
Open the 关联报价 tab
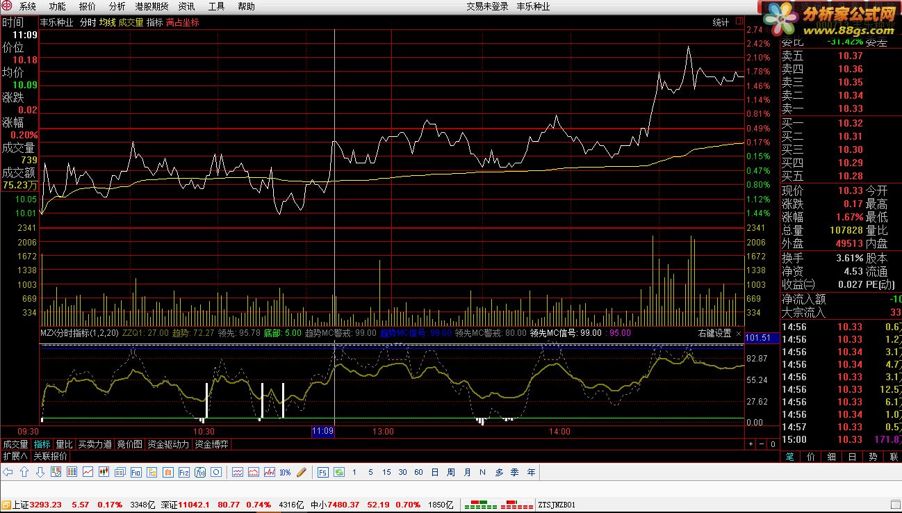(x=51, y=456)
